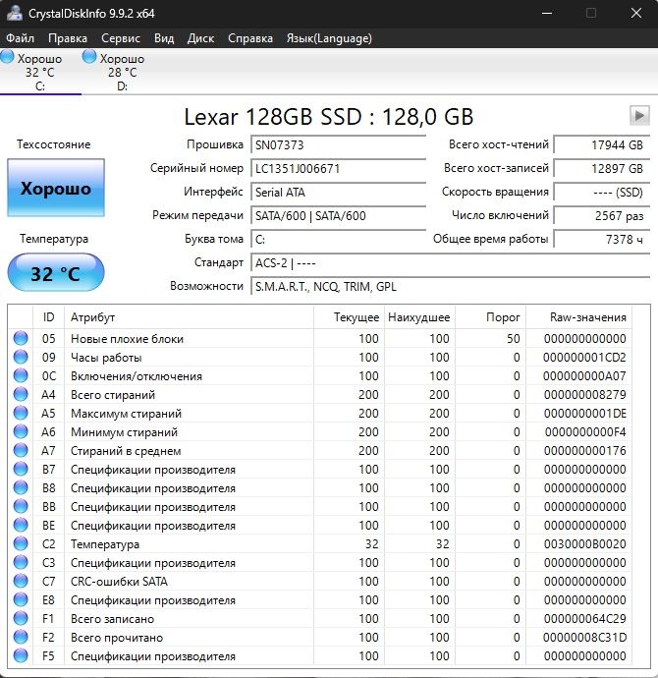Click status orb for CRC-ошибки SATA row

pos(21,581)
